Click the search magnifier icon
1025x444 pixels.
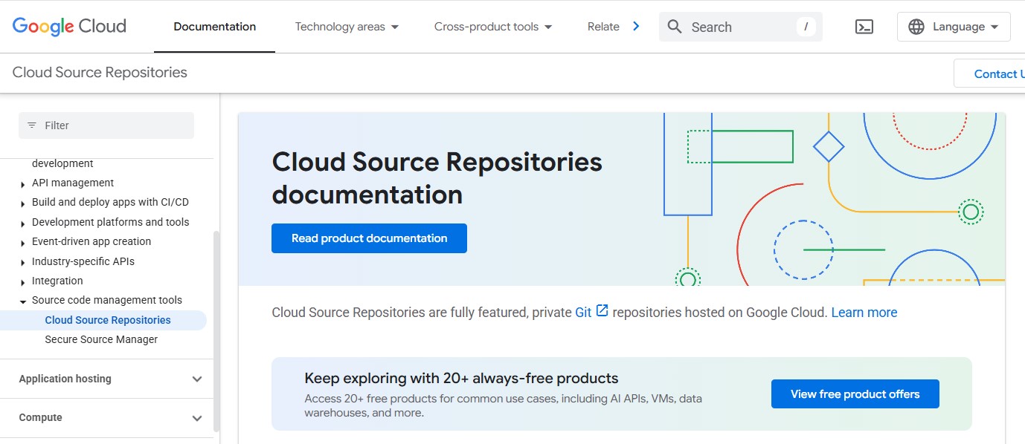tap(675, 27)
